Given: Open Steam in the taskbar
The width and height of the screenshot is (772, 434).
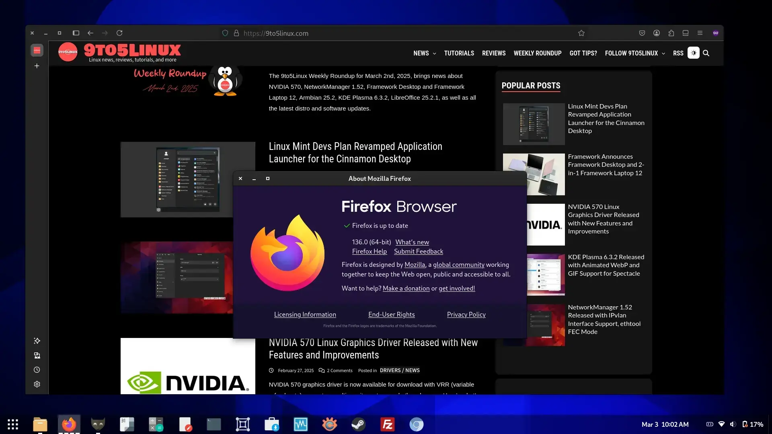Looking at the screenshot, I should (x=358, y=424).
